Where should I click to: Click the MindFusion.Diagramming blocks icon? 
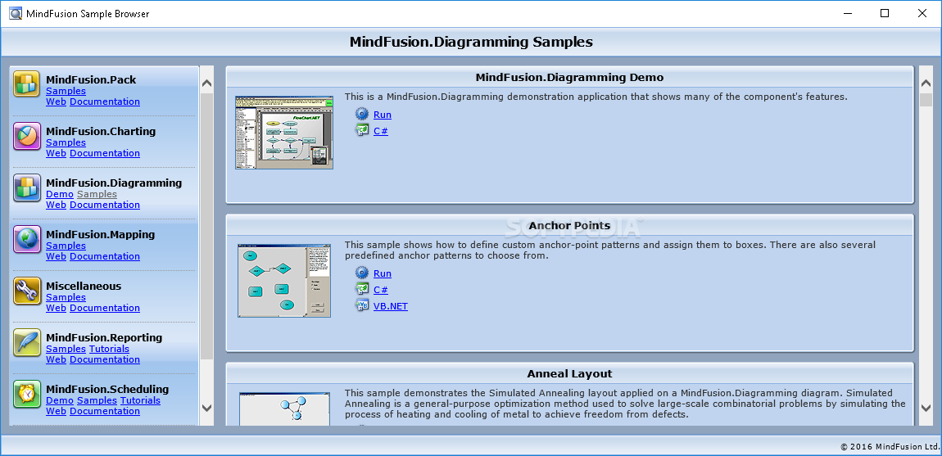click(x=27, y=187)
